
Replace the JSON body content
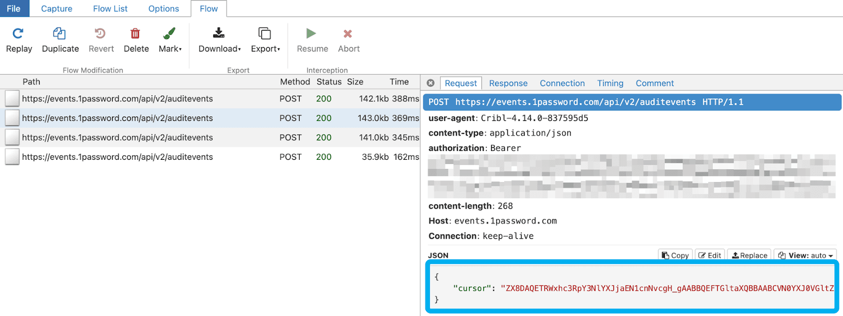[749, 255]
